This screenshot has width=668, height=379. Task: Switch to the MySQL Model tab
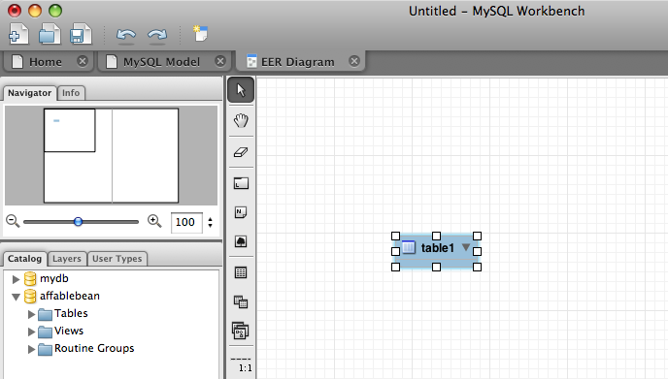click(x=161, y=62)
